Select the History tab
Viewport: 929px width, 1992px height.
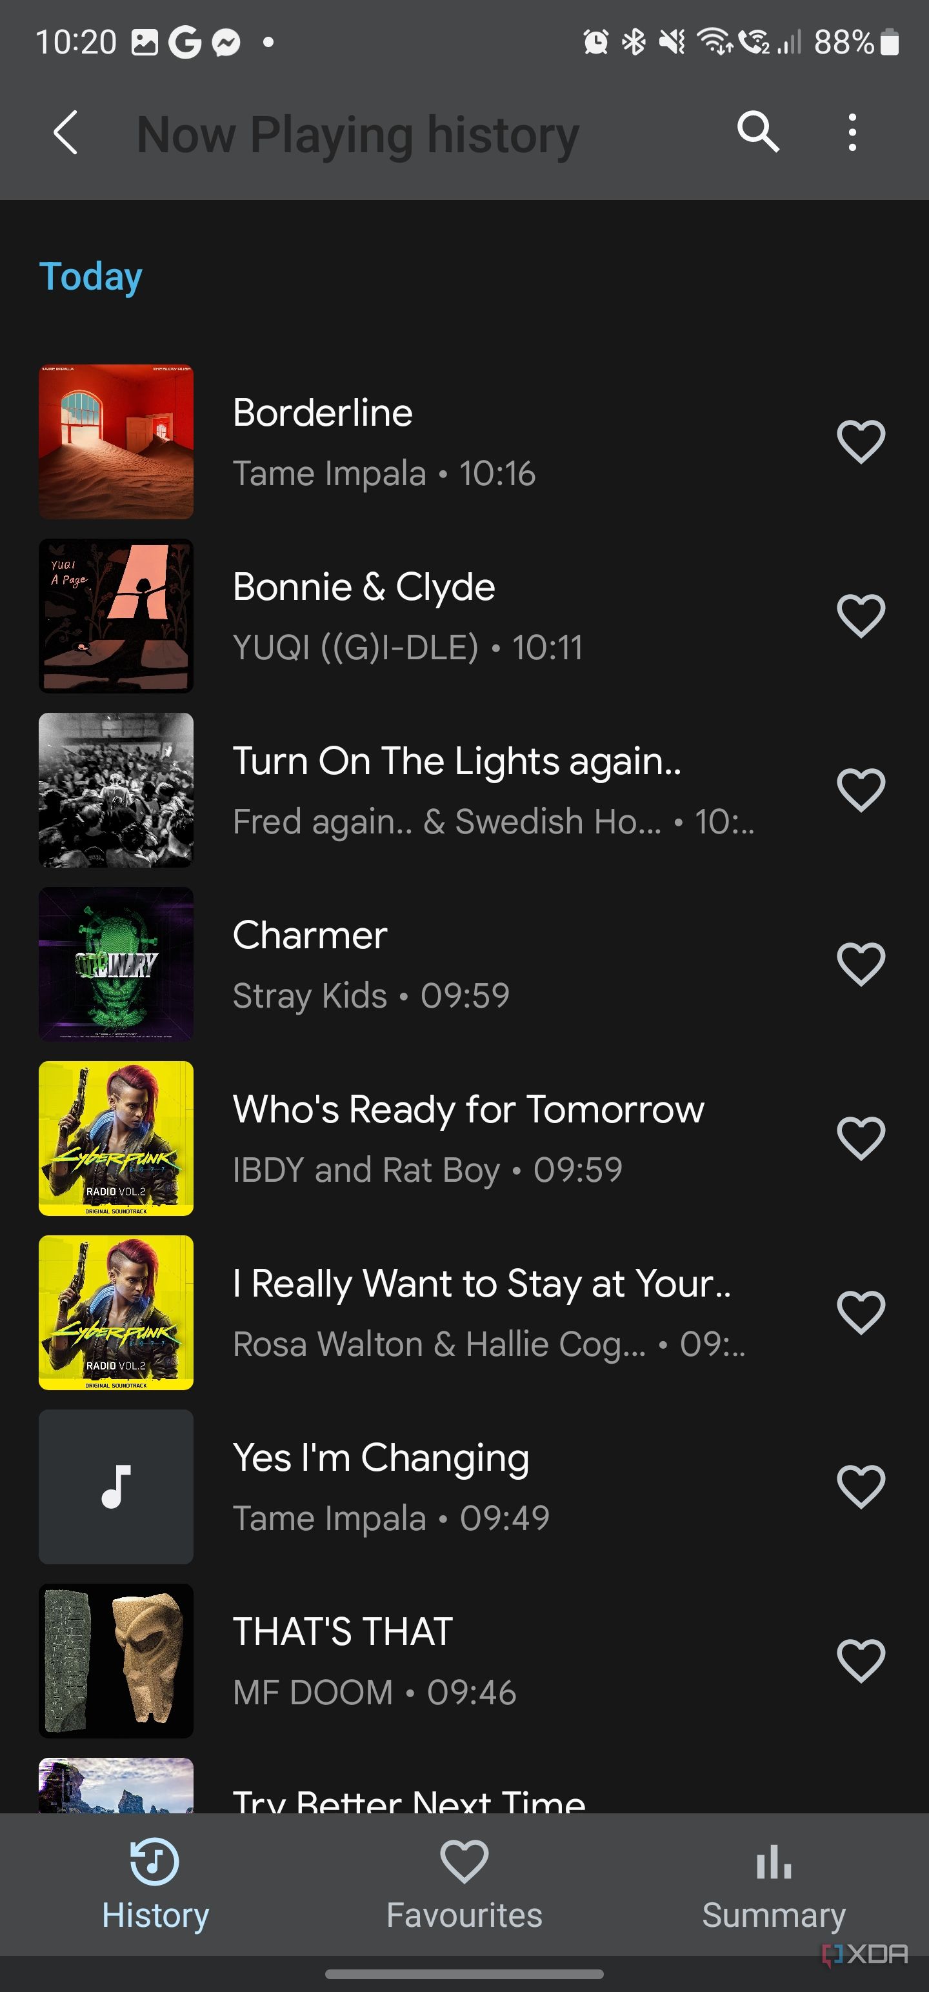(x=155, y=1884)
